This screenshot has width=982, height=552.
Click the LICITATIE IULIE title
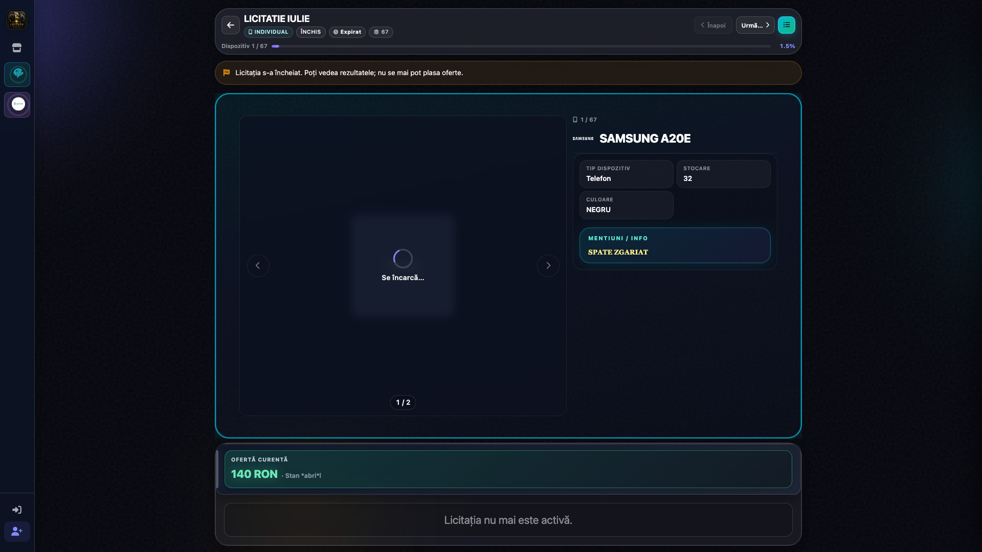(x=277, y=19)
